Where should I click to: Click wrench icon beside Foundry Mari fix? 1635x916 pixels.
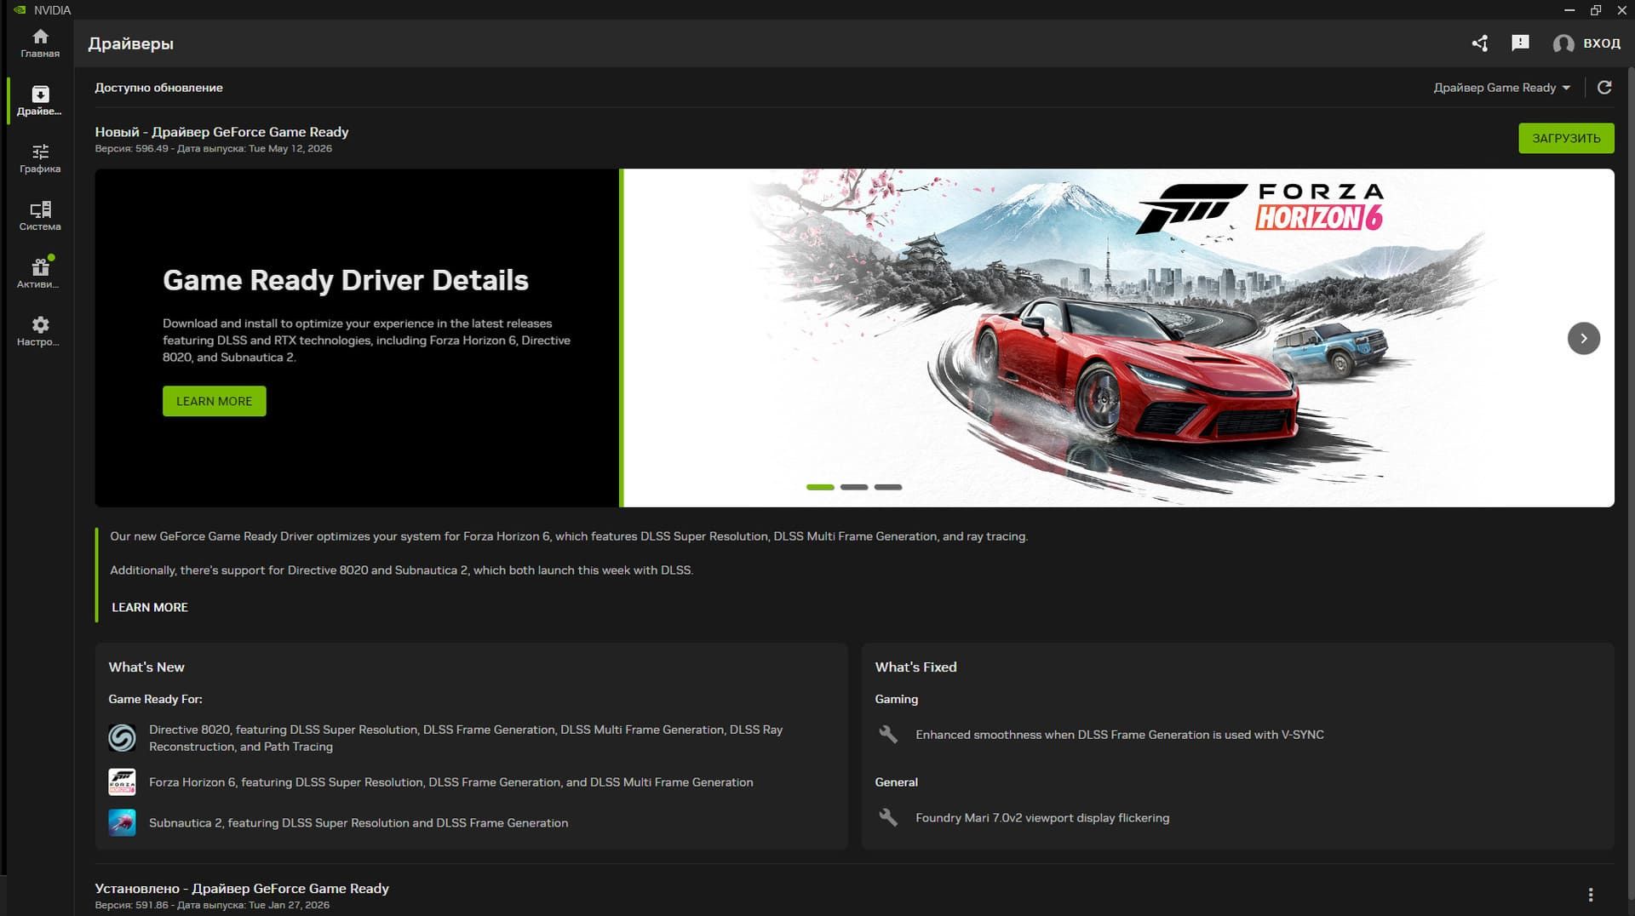point(888,817)
